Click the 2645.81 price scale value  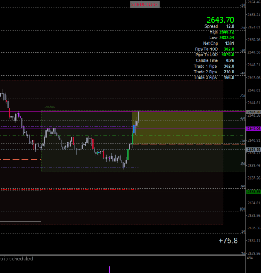pos(254,90)
